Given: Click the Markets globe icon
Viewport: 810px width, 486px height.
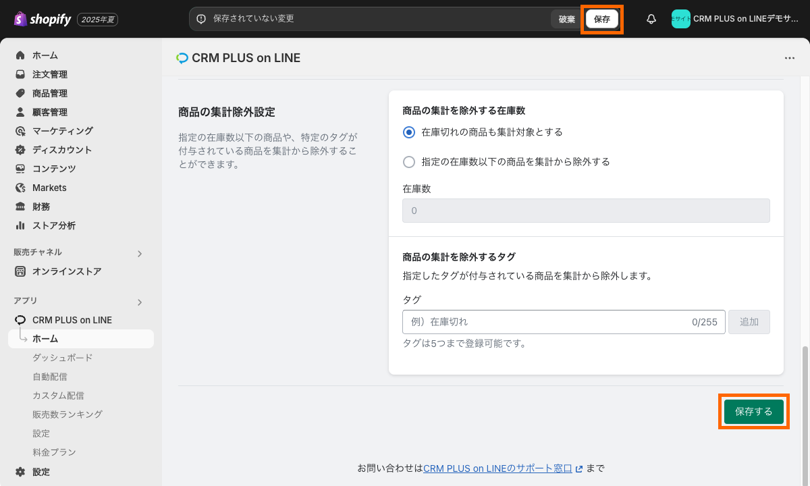Looking at the screenshot, I should (x=20, y=188).
